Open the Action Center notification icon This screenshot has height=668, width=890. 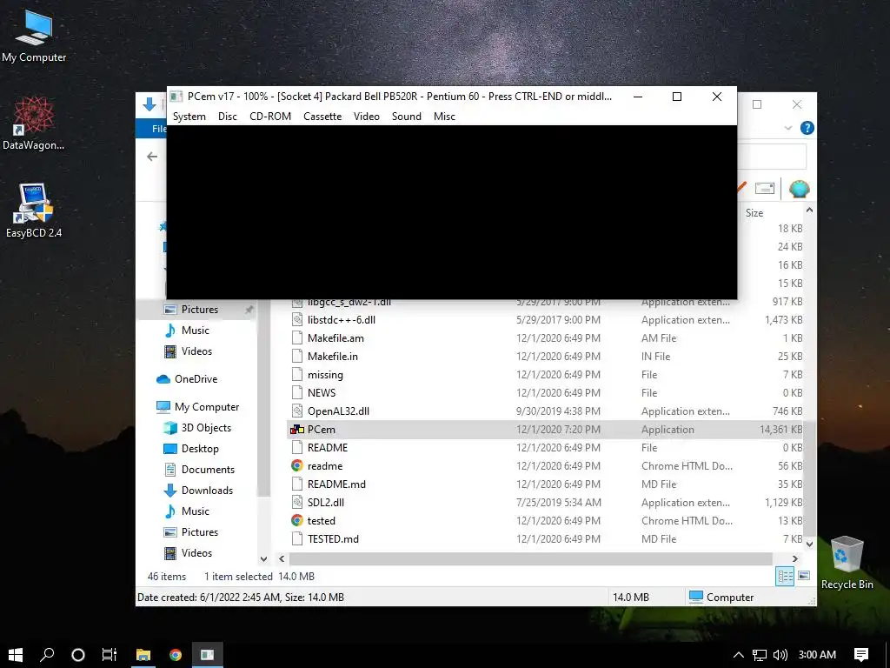coord(861,655)
